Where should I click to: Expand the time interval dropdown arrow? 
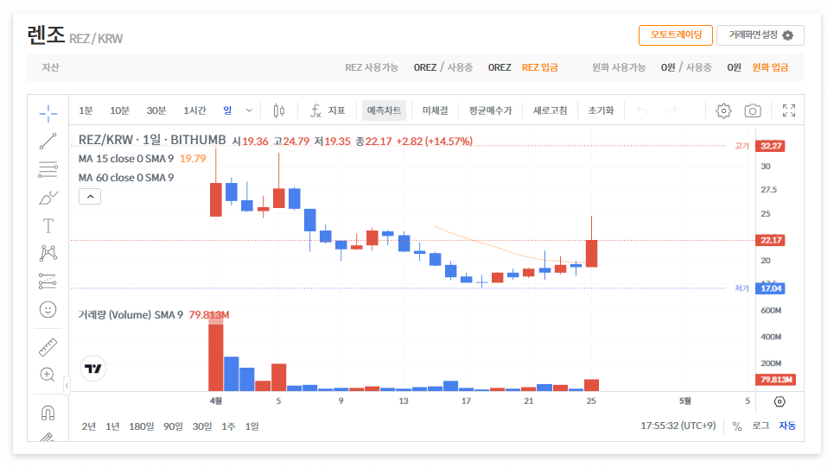(249, 110)
